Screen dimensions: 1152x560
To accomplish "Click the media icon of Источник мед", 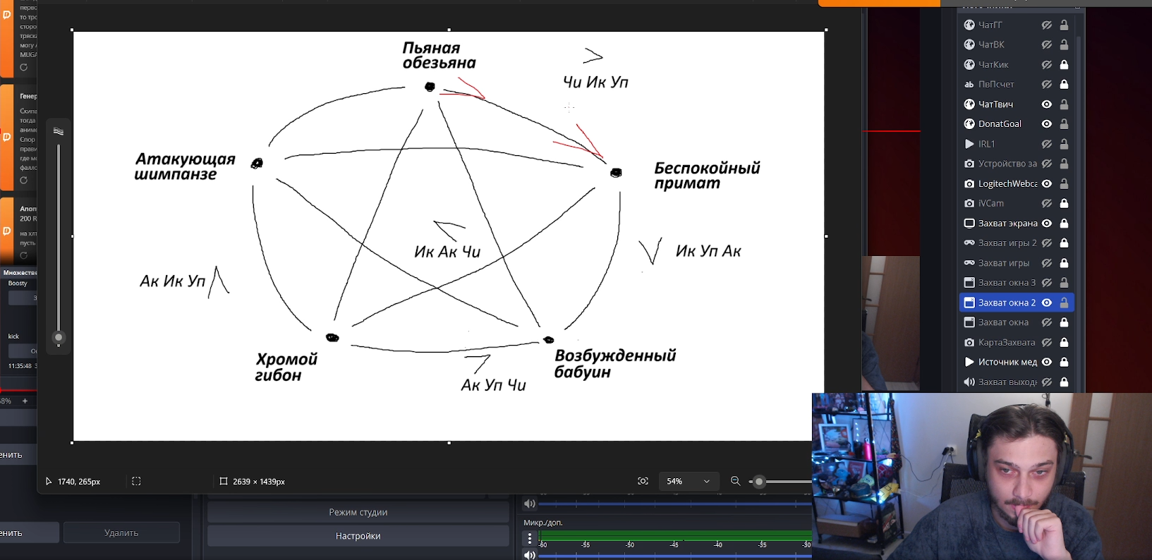I will click(969, 362).
